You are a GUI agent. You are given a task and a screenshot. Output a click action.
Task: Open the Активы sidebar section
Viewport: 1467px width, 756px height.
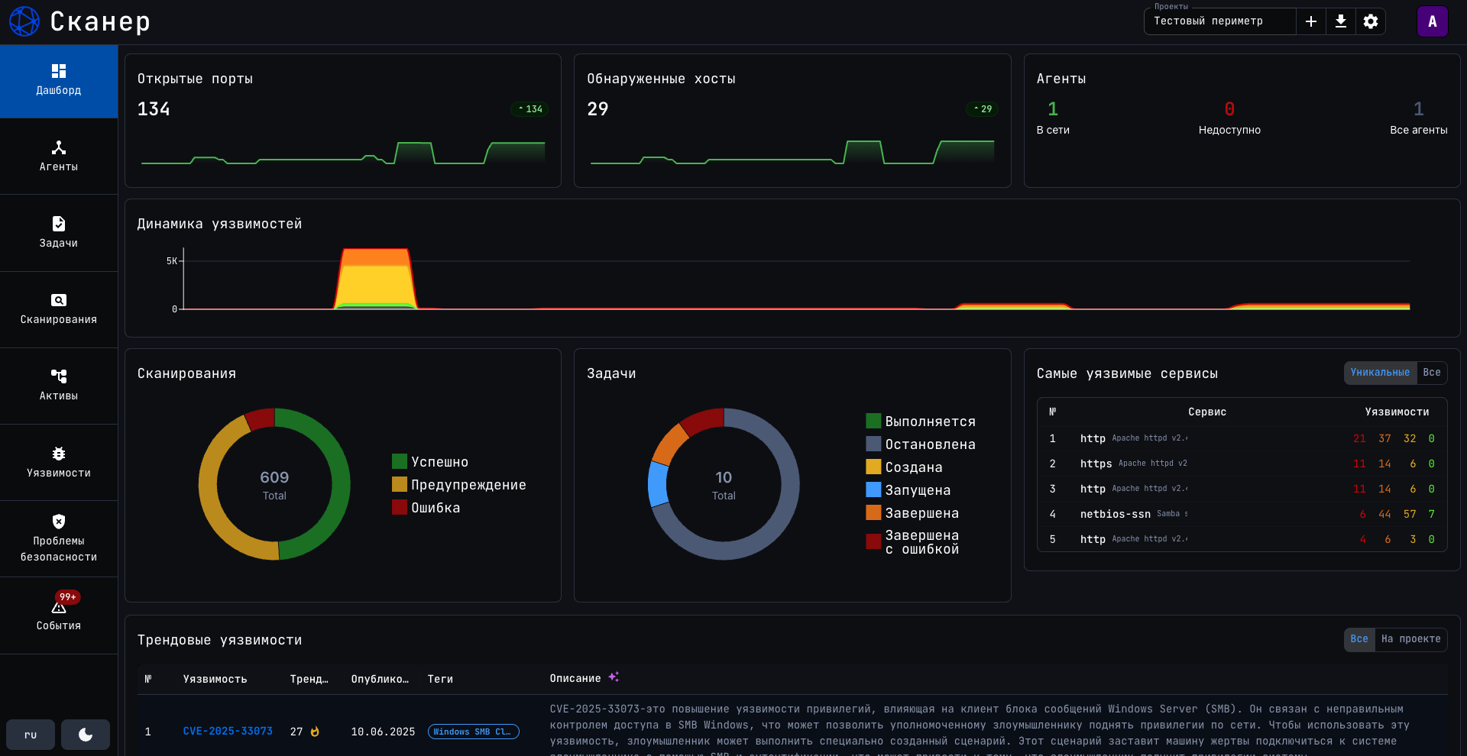(x=59, y=385)
